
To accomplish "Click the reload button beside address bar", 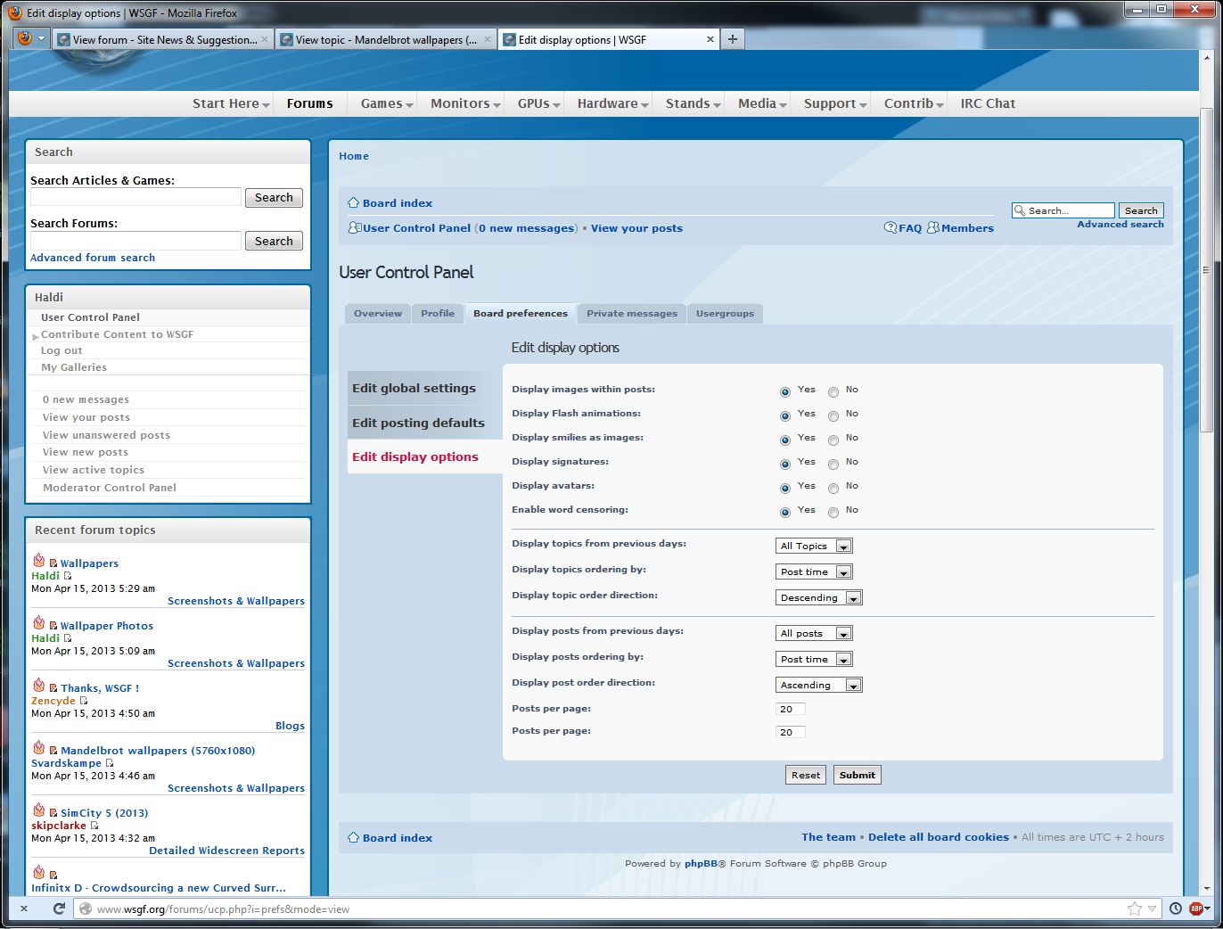I will [59, 908].
